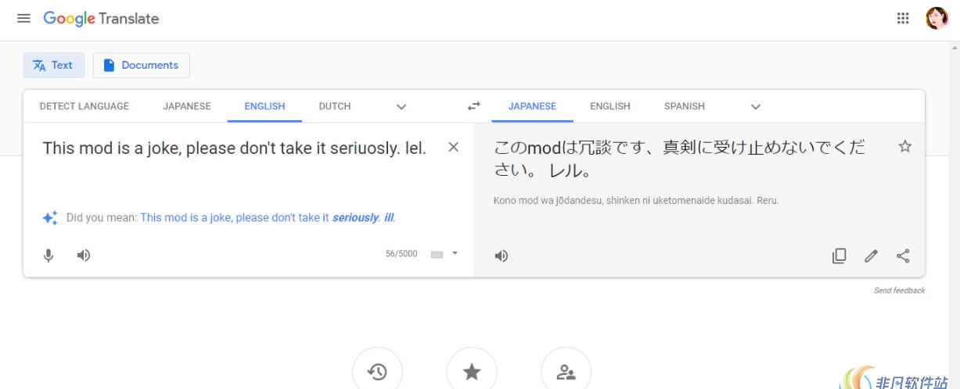The height and width of the screenshot is (389, 960).
Task: Copy the Japanese translation
Action: (839, 255)
